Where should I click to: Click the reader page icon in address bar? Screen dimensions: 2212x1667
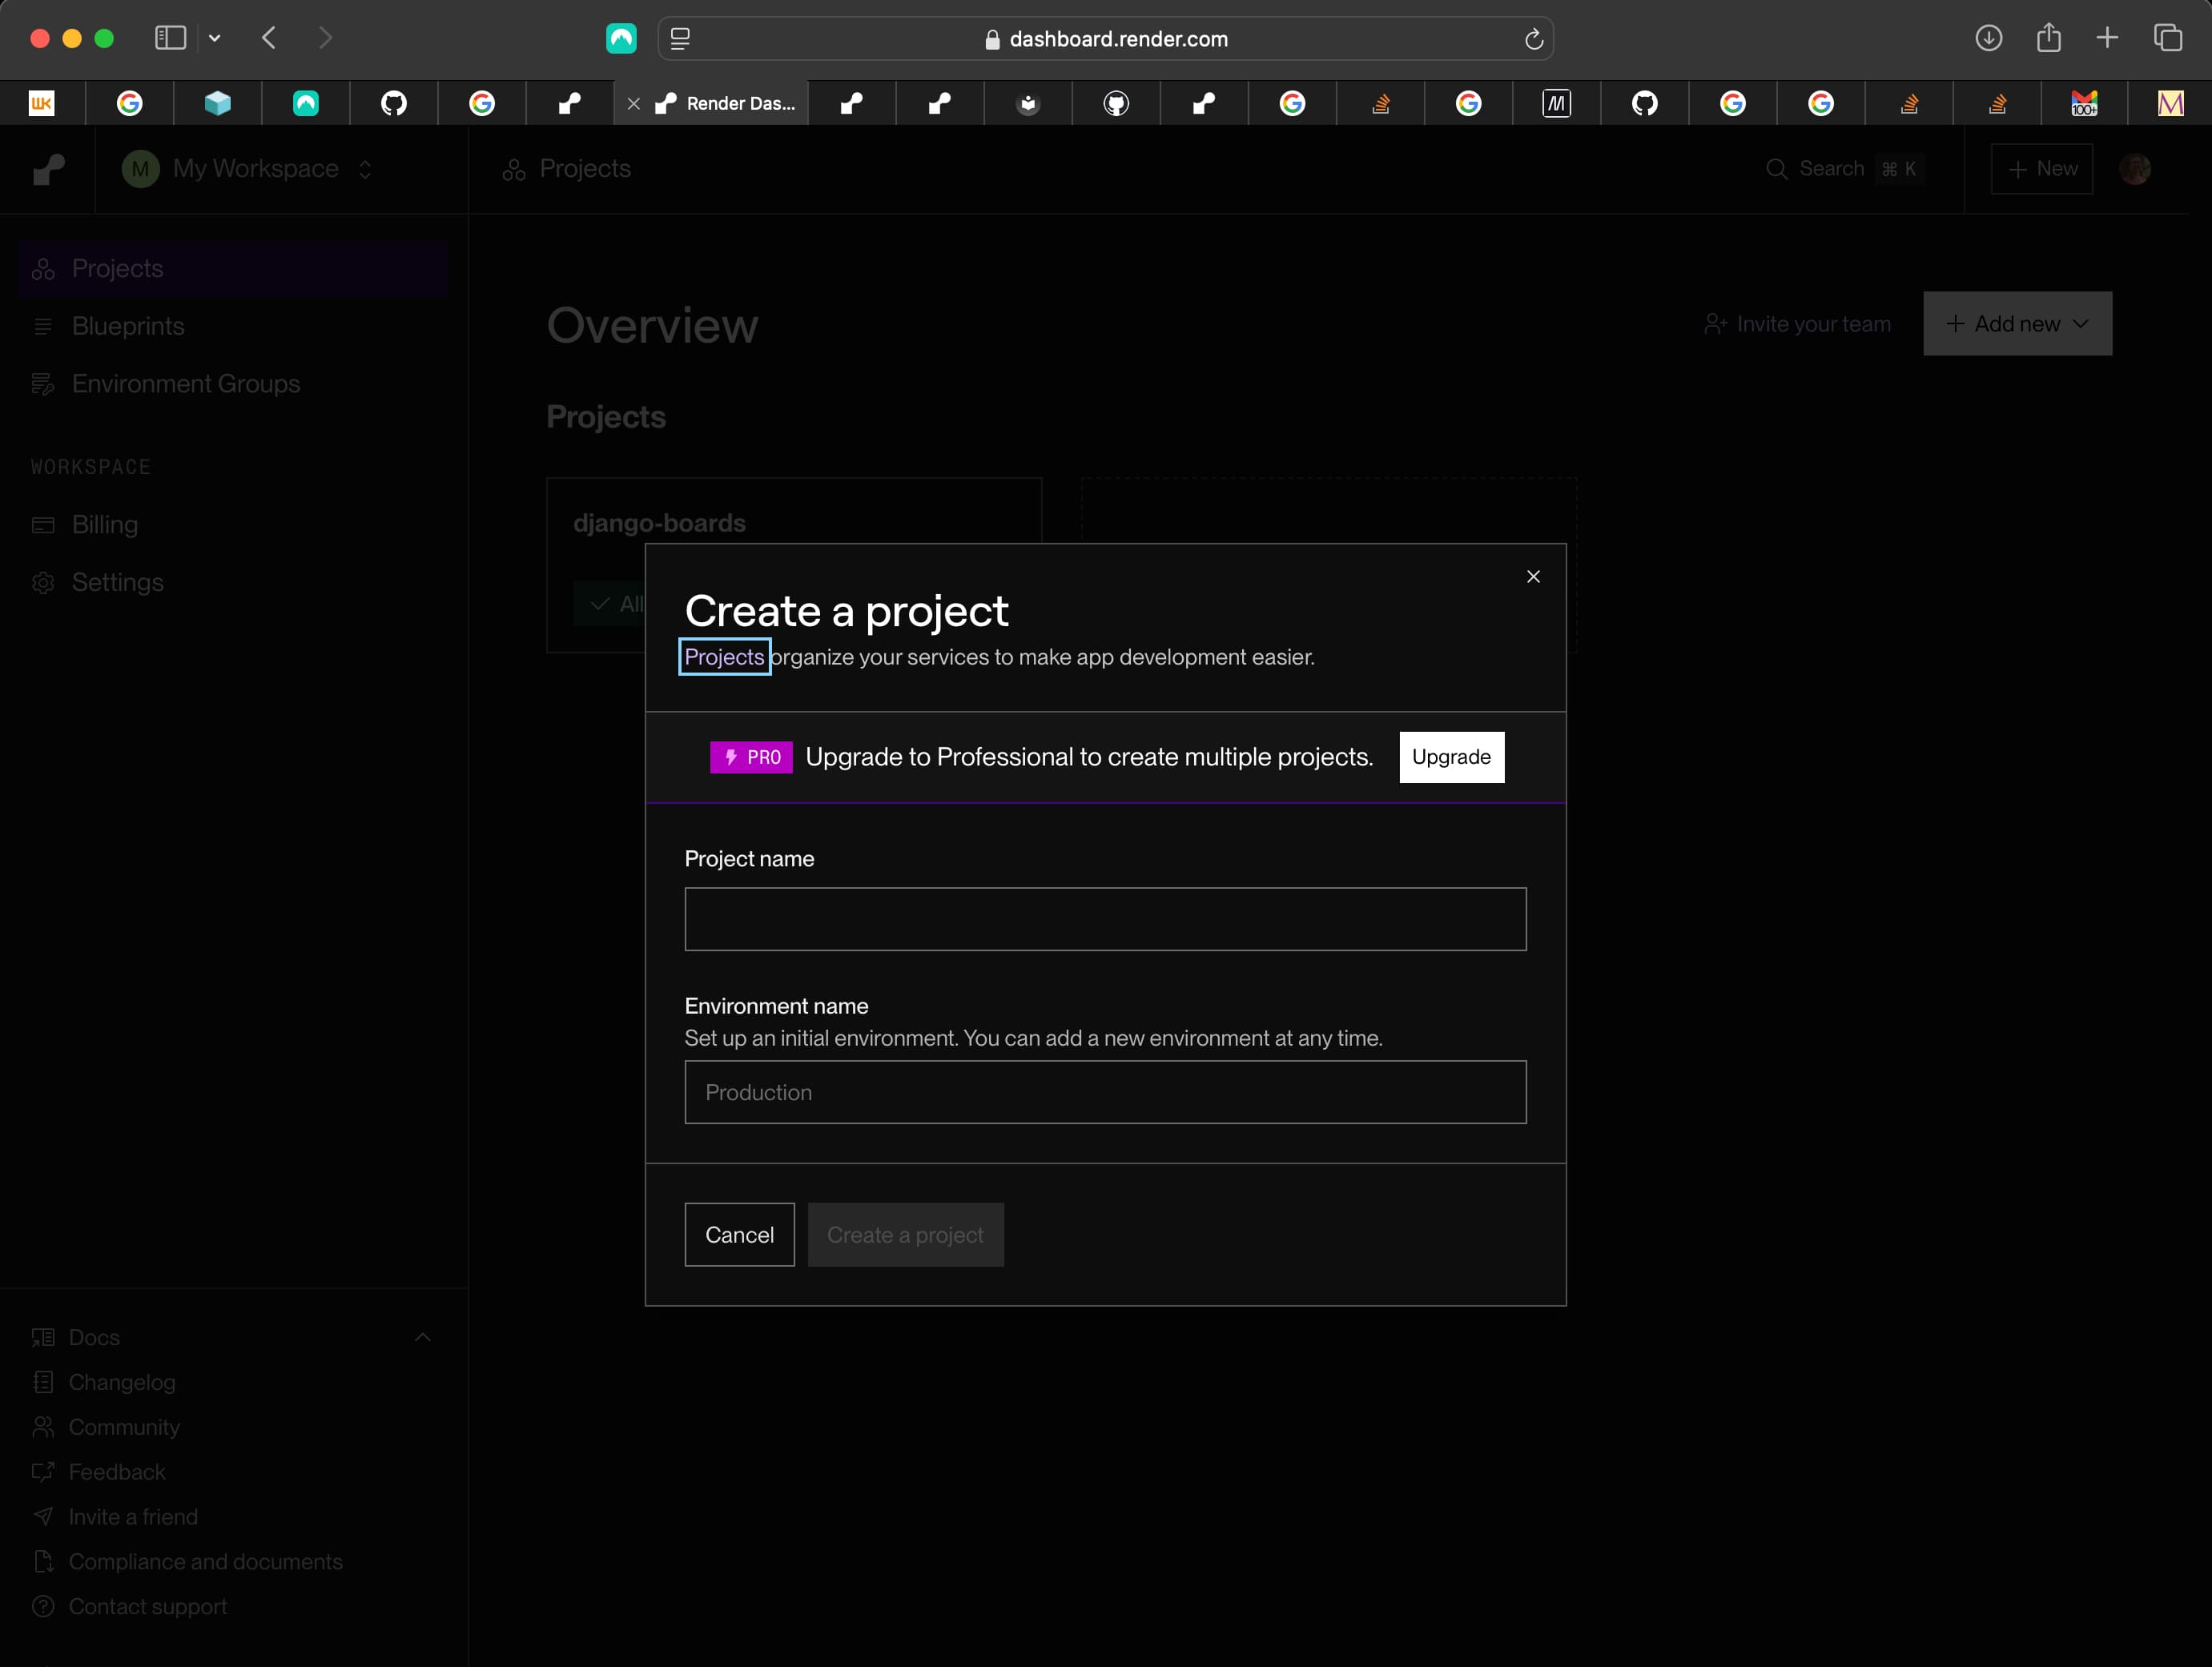click(x=680, y=39)
